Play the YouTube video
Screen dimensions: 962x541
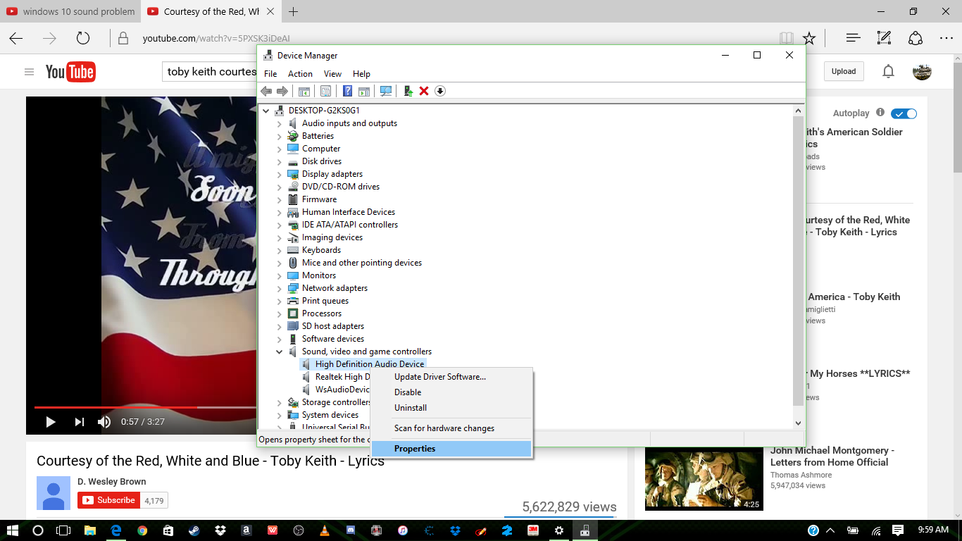click(x=50, y=422)
